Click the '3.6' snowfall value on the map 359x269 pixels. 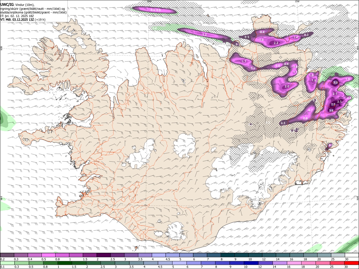click(x=331, y=111)
